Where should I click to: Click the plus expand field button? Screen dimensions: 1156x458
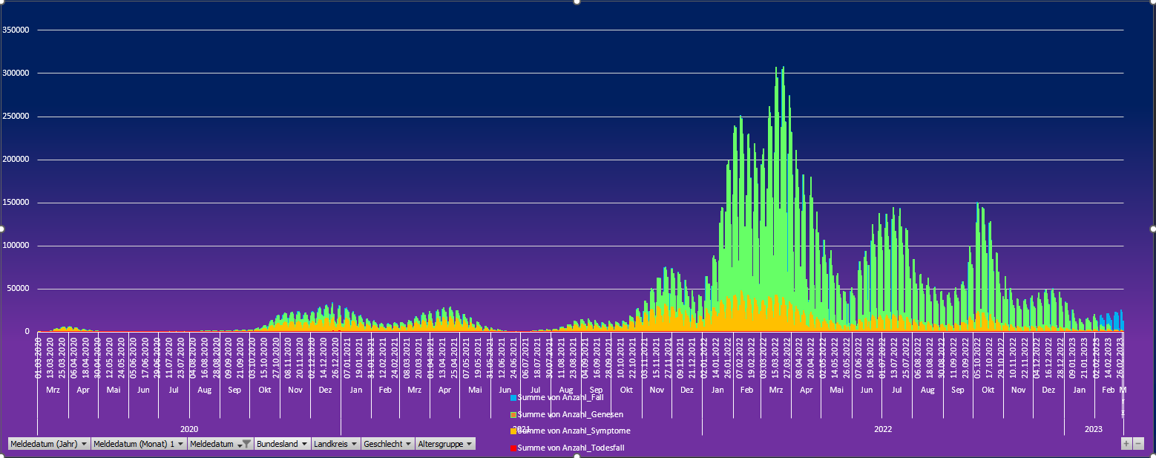[1126, 443]
